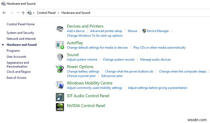210x123 pixels.
Task: Go up one level with up arrow
Action: point(23,13)
